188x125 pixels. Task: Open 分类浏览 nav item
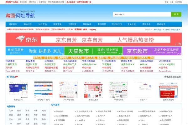pyautogui.click(x=72, y=24)
